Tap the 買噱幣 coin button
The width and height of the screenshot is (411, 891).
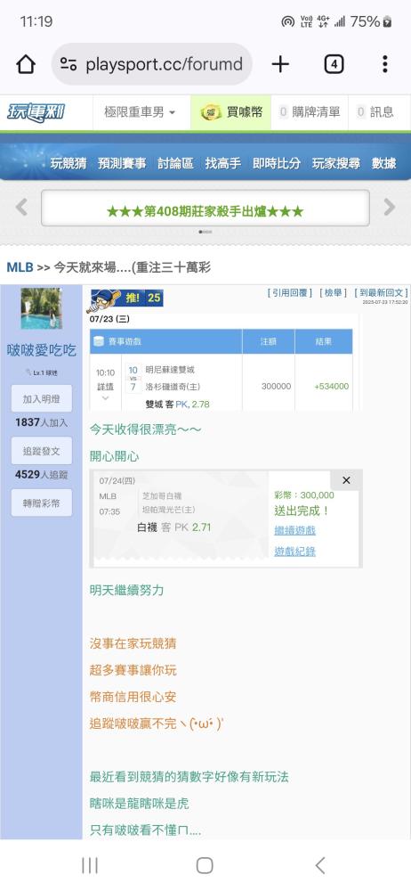[x=231, y=112]
